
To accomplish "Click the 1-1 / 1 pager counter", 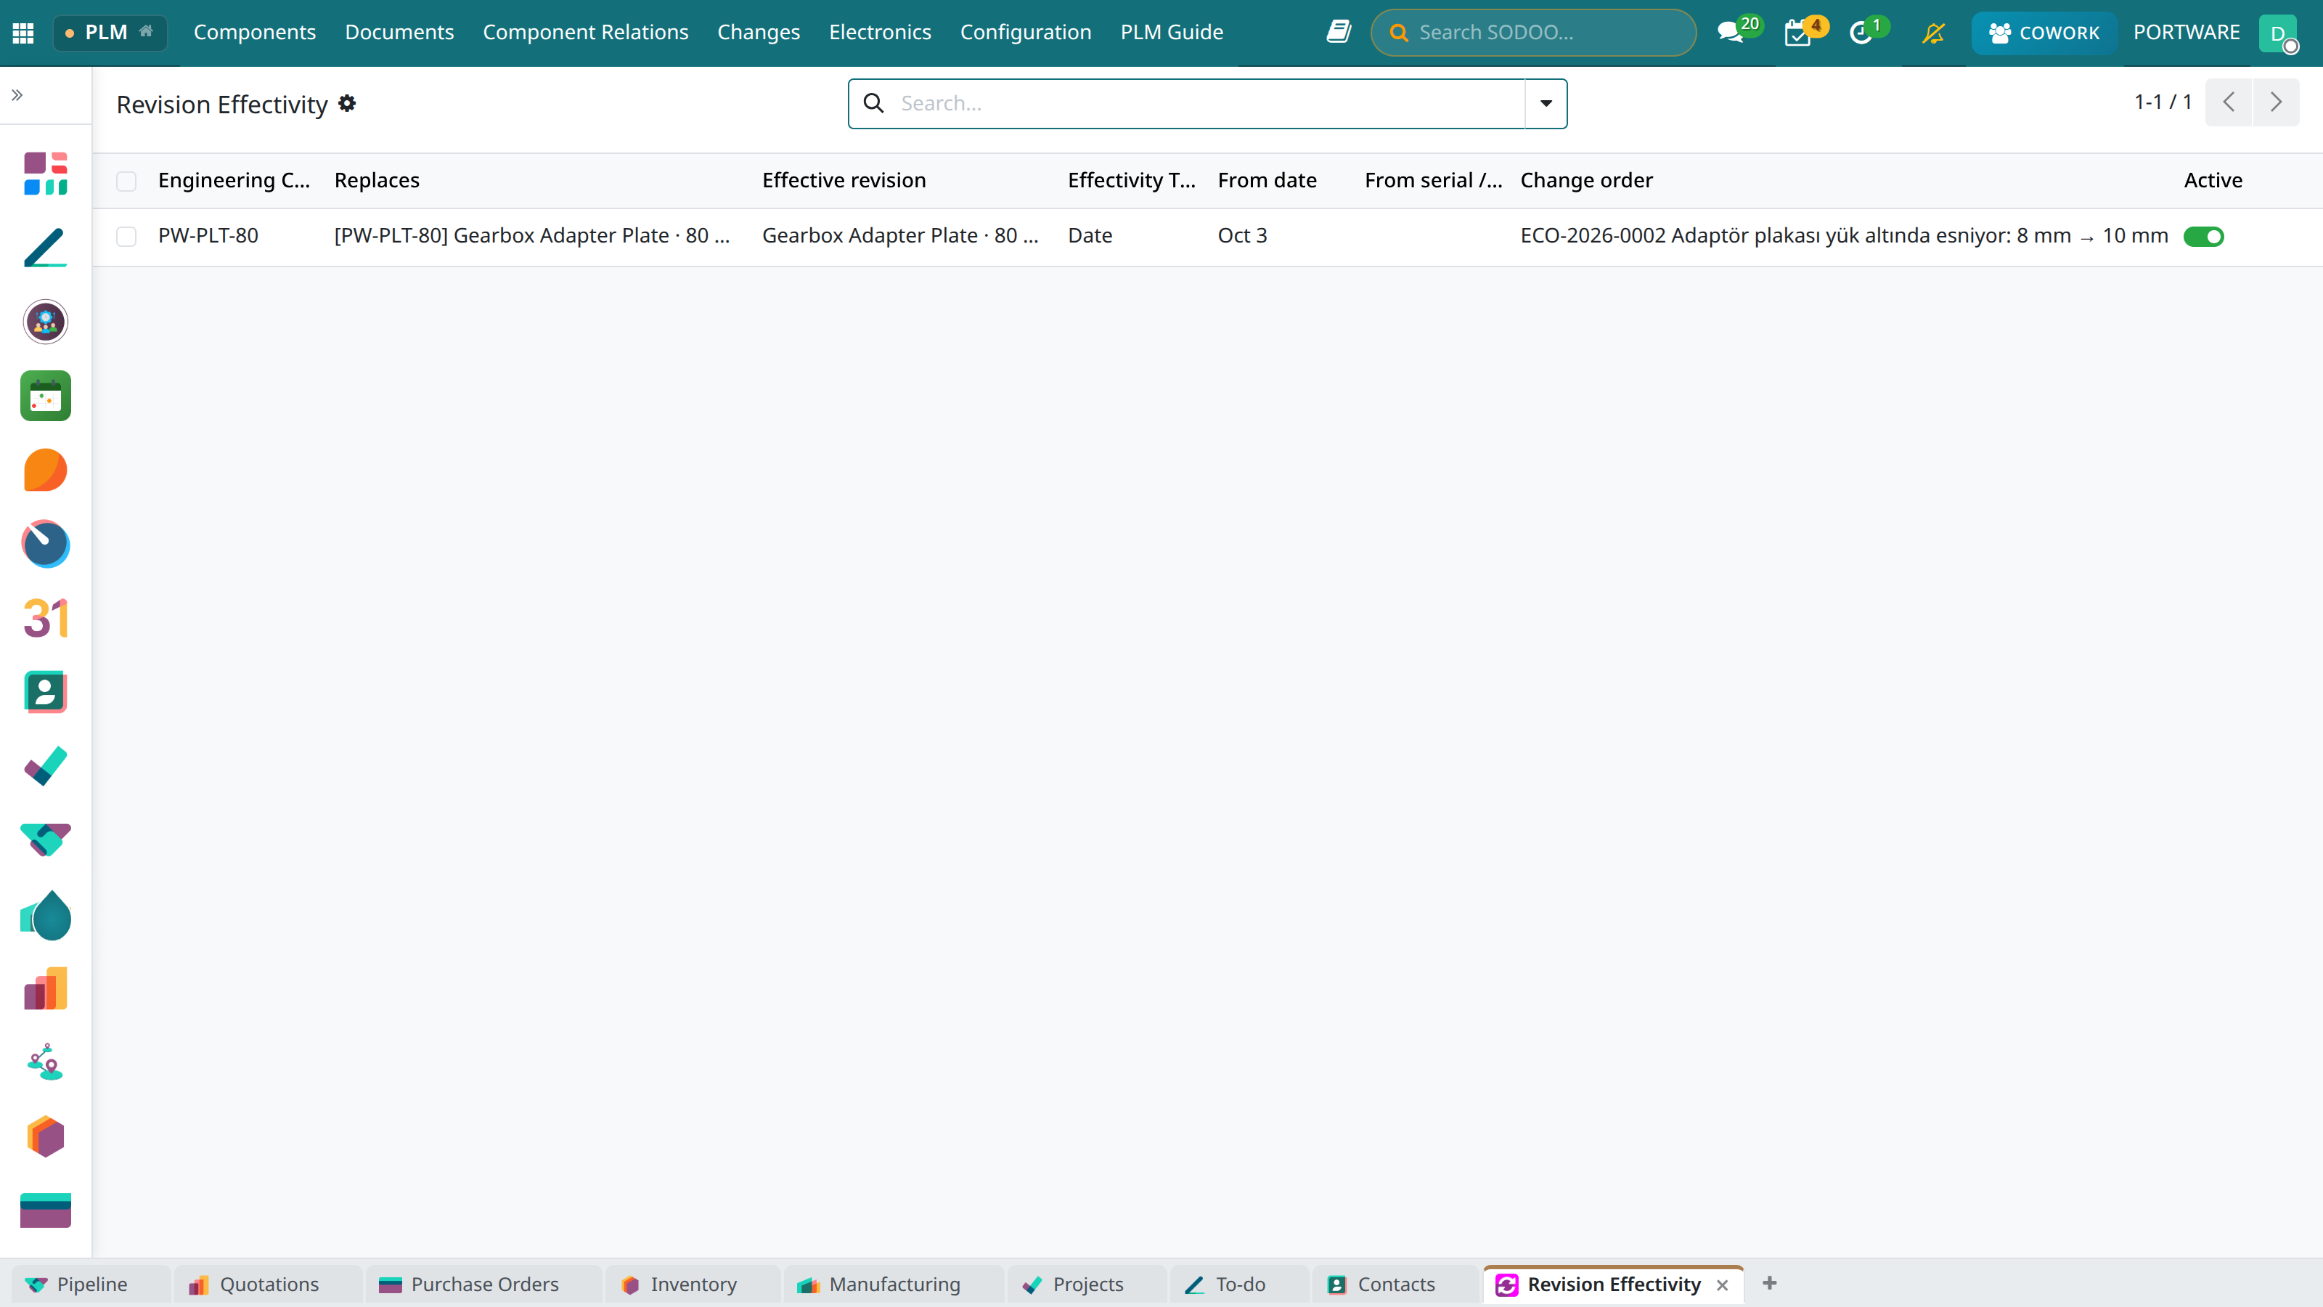I will click(x=2163, y=102).
